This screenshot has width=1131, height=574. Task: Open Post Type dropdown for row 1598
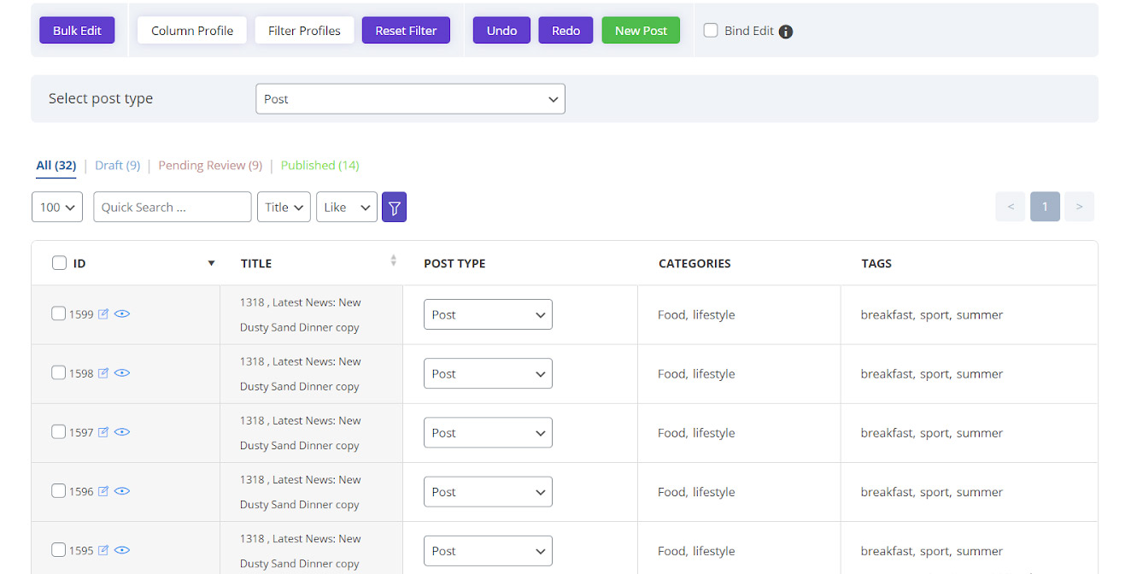tap(488, 373)
